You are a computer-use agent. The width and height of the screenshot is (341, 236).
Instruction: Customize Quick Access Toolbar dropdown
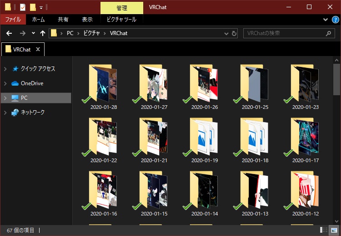(x=41, y=8)
